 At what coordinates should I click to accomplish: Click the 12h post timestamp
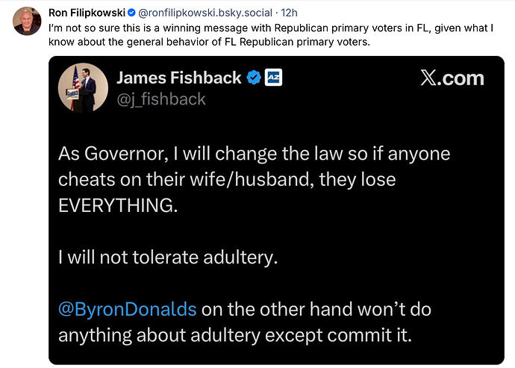tap(289, 13)
